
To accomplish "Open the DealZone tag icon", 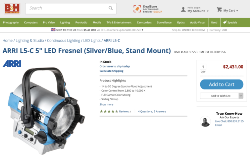I will [137, 9].
